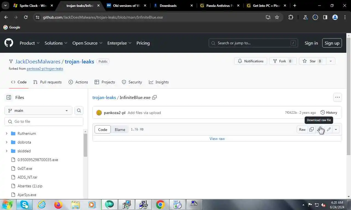Viewport: 351px width, 210px height.
Task: Open the Security tab
Action: 132,82
